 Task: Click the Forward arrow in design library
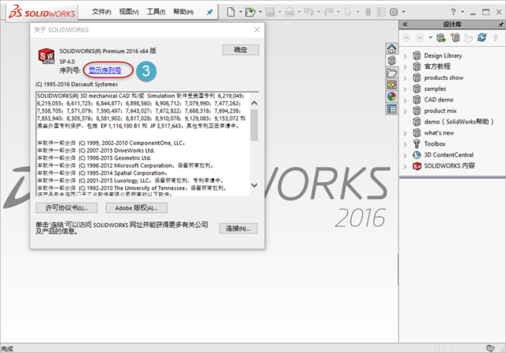click(x=420, y=38)
